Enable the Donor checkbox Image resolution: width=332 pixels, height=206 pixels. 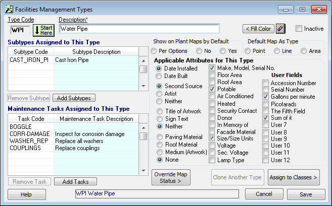(x=212, y=118)
